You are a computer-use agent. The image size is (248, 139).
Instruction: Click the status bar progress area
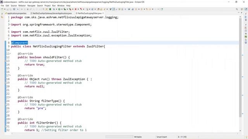click(119, 137)
